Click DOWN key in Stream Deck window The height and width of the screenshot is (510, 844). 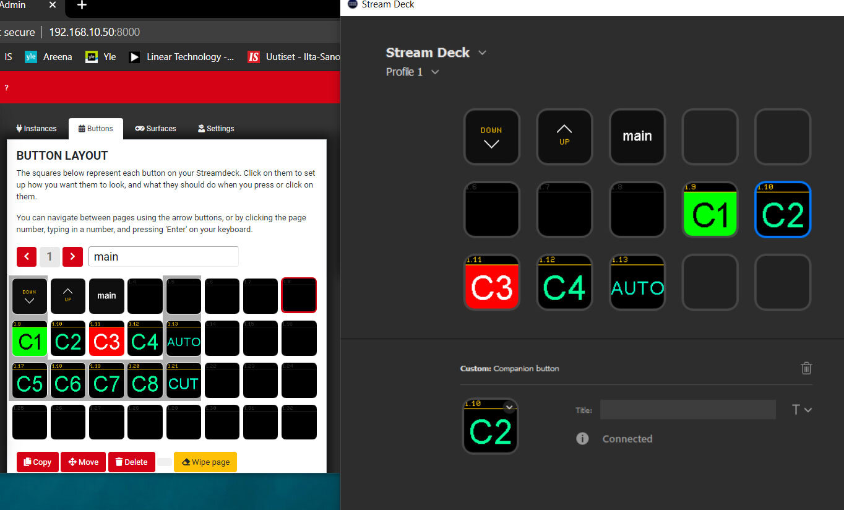(491, 137)
